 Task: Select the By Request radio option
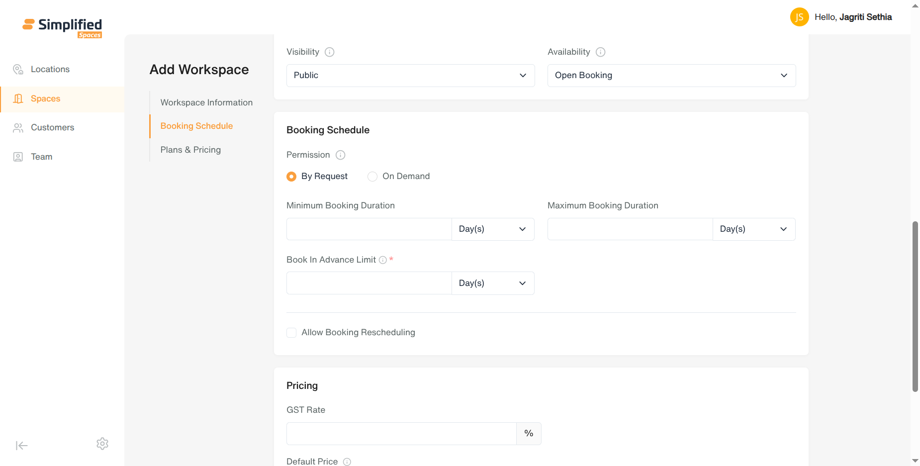(x=291, y=177)
